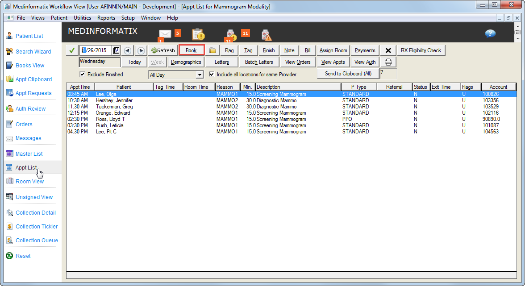Click the prescription bottle alert icon with 11 badge
The width and height of the screenshot is (525, 286).
231,35
